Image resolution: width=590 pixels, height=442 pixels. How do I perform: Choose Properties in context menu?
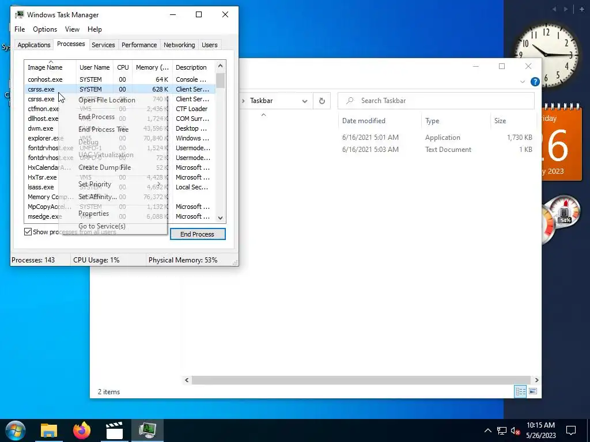(x=113, y=214)
